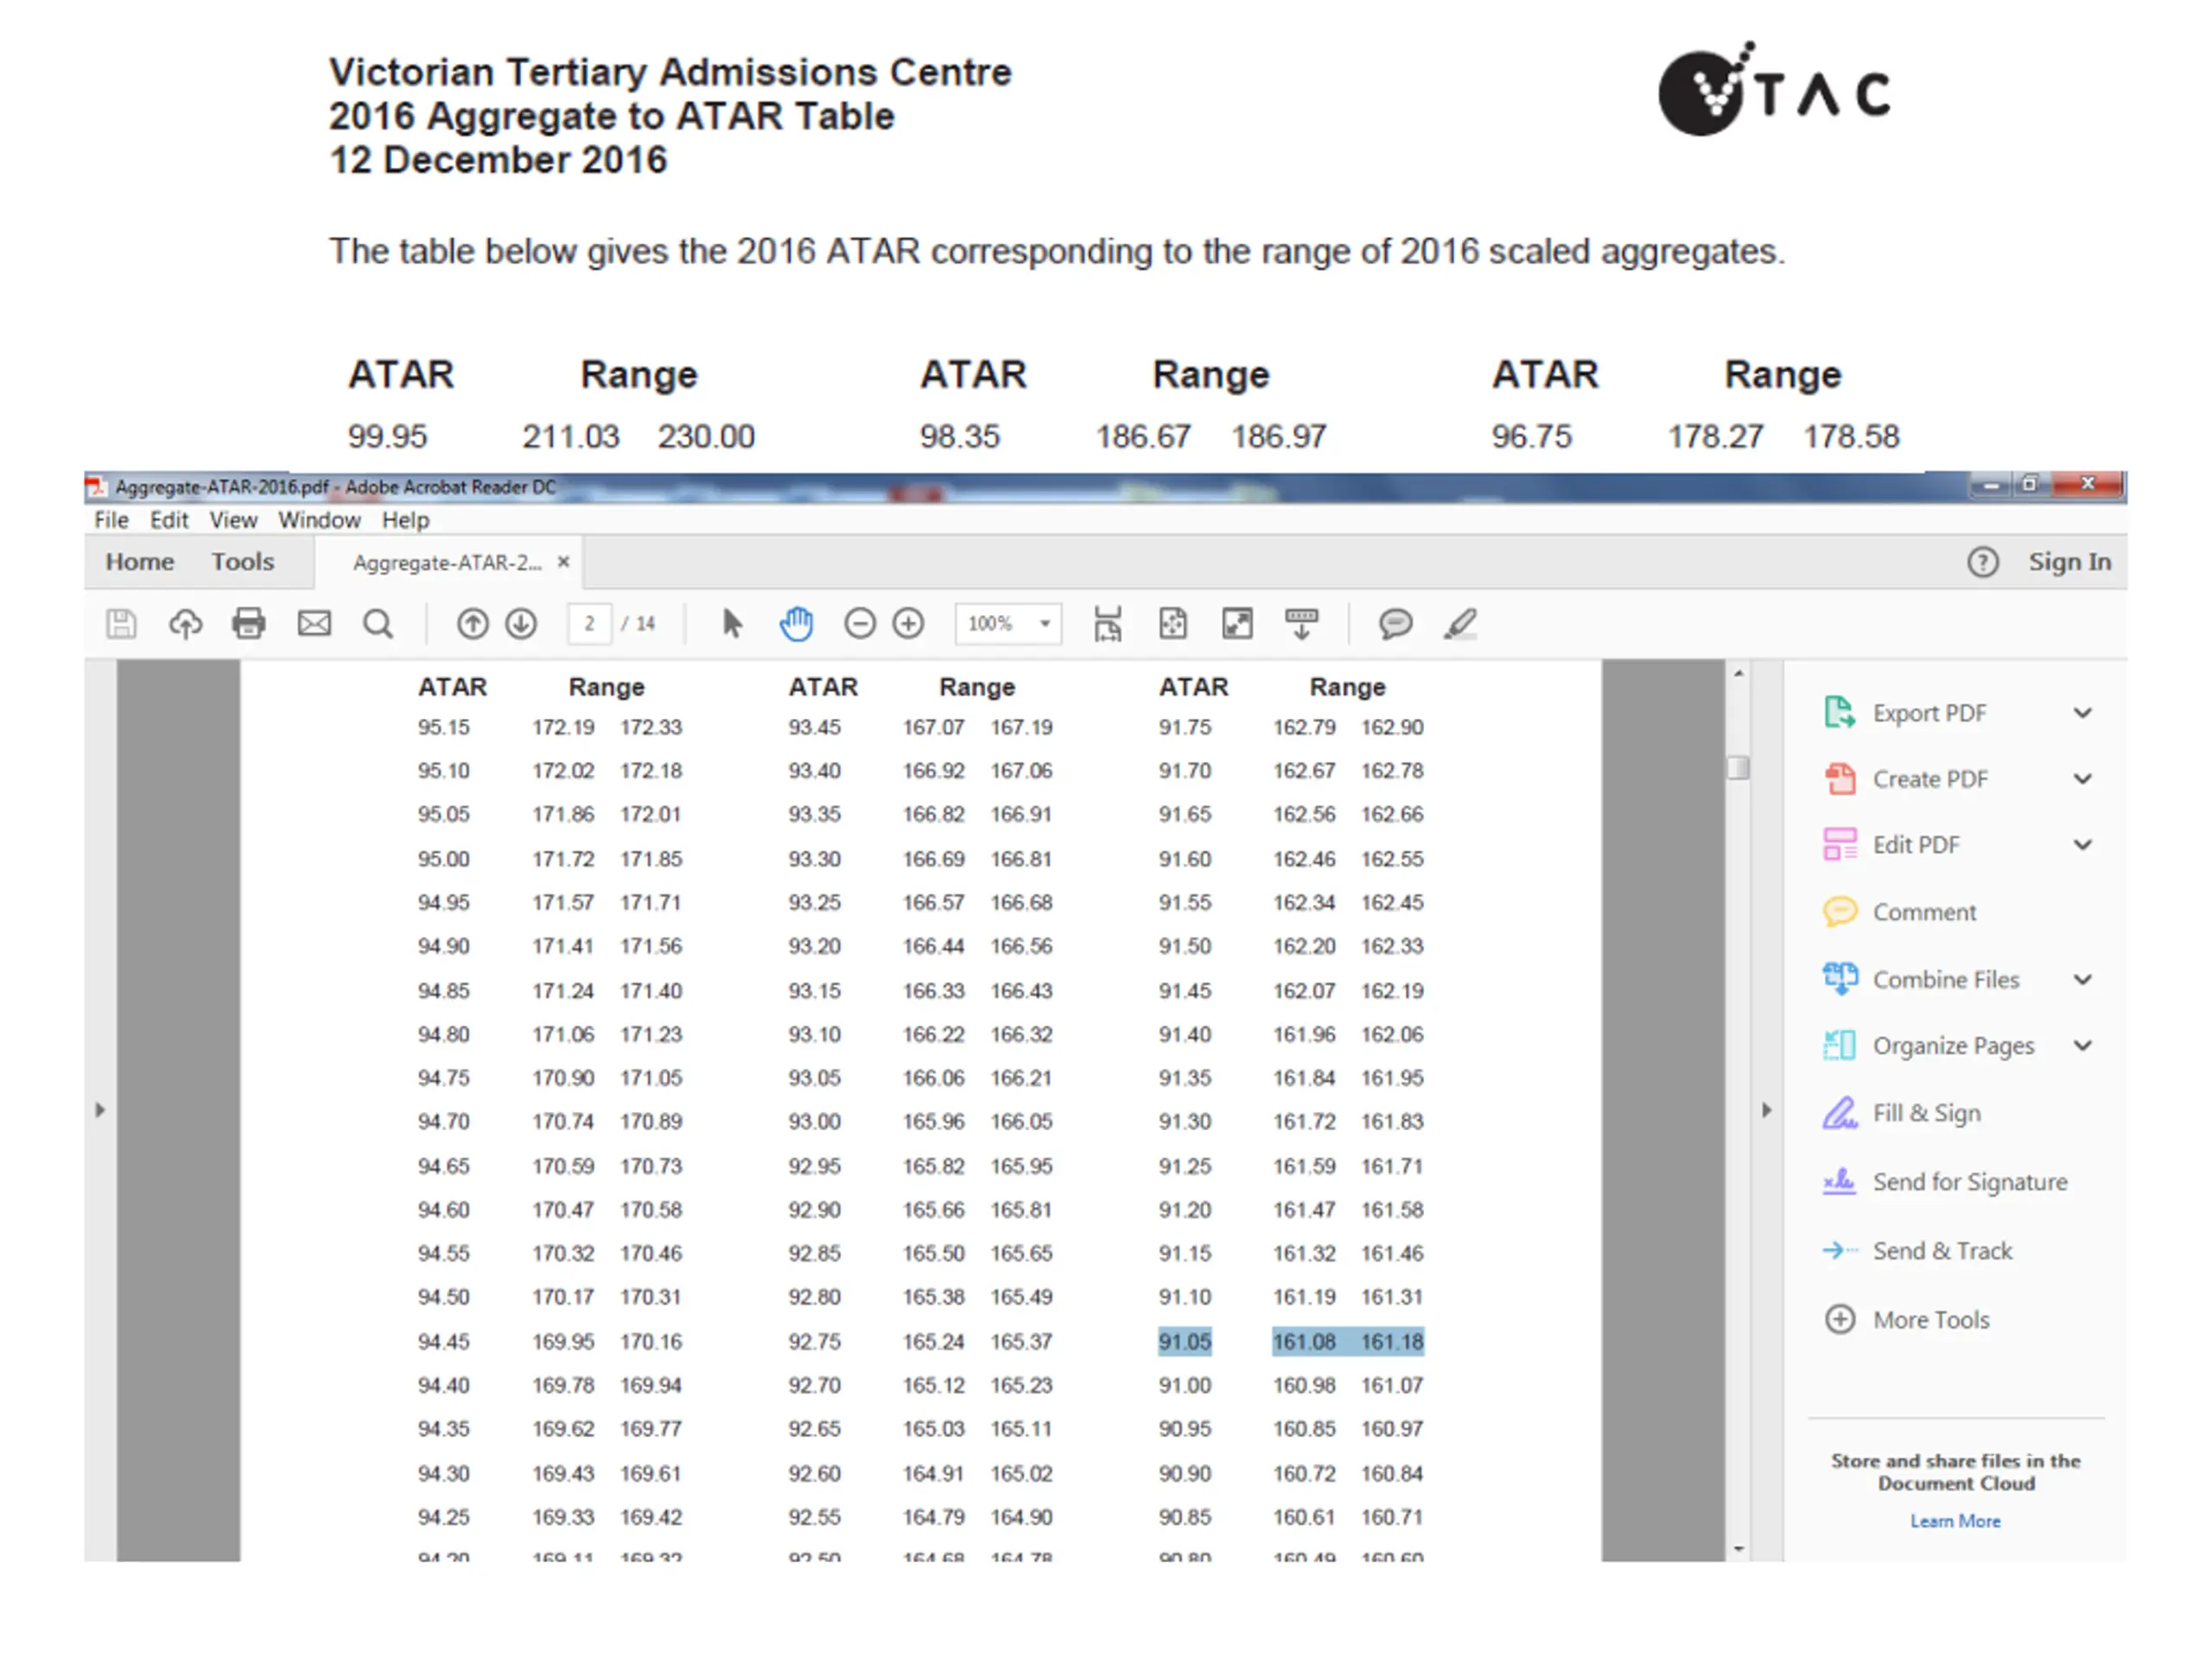Click the Zoom out minus icon
Screen dimensions: 2212x1659
(860, 624)
